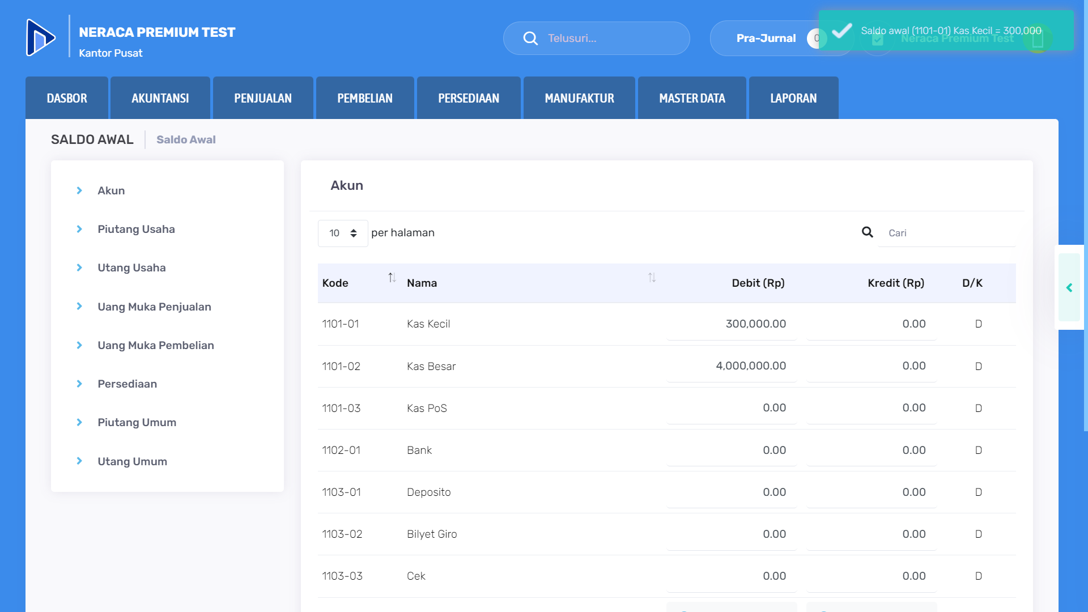This screenshot has height=612, width=1088.
Task: Open the DASBOR tab
Action: click(x=67, y=98)
